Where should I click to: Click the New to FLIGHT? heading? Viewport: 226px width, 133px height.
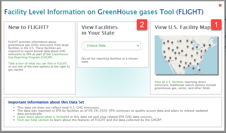(x=29, y=27)
